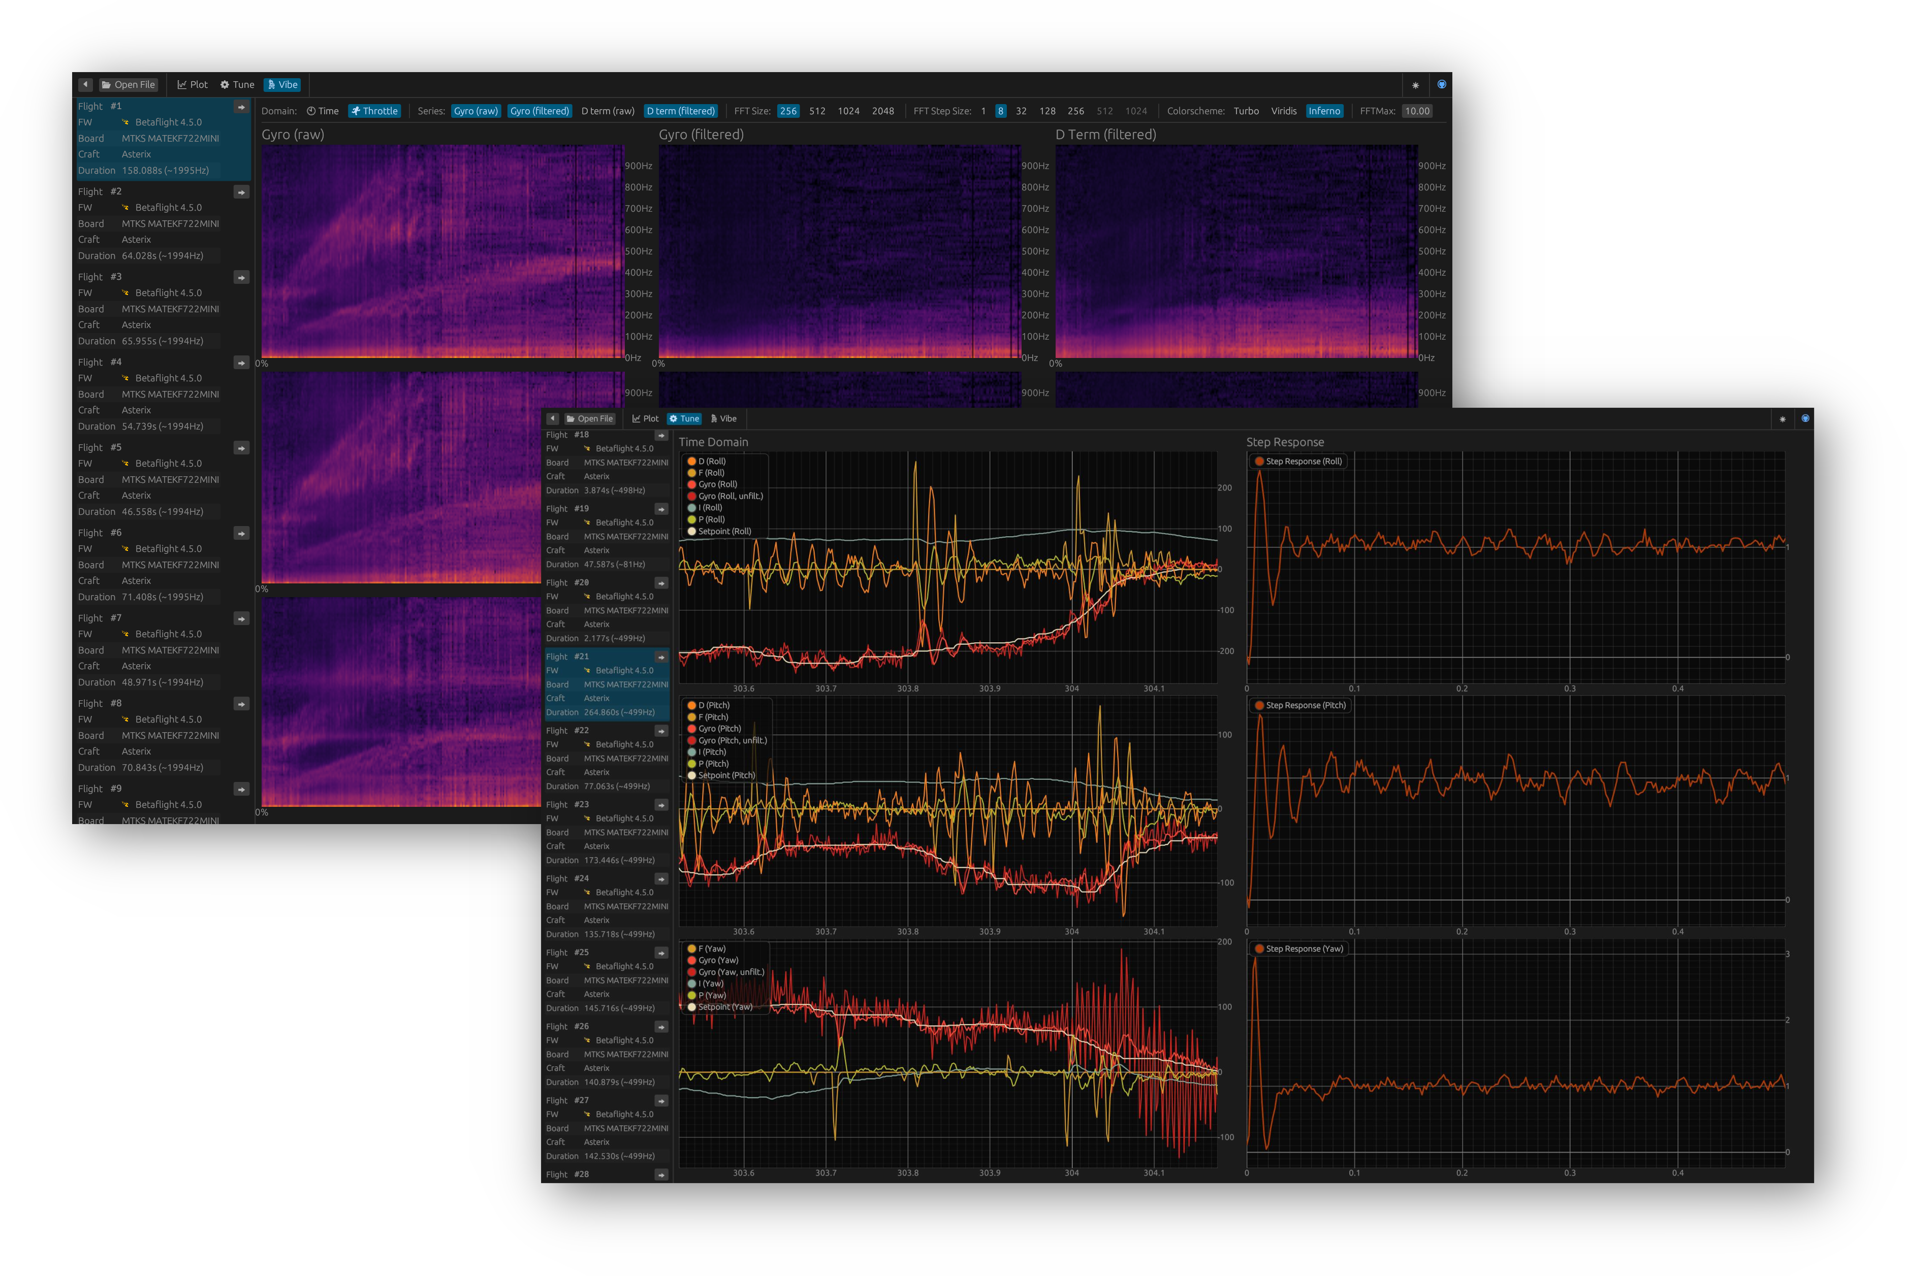The width and height of the screenshot is (1907, 1276).
Task: Toggle the Setpoint (Roll) legend entry
Action: 723,532
